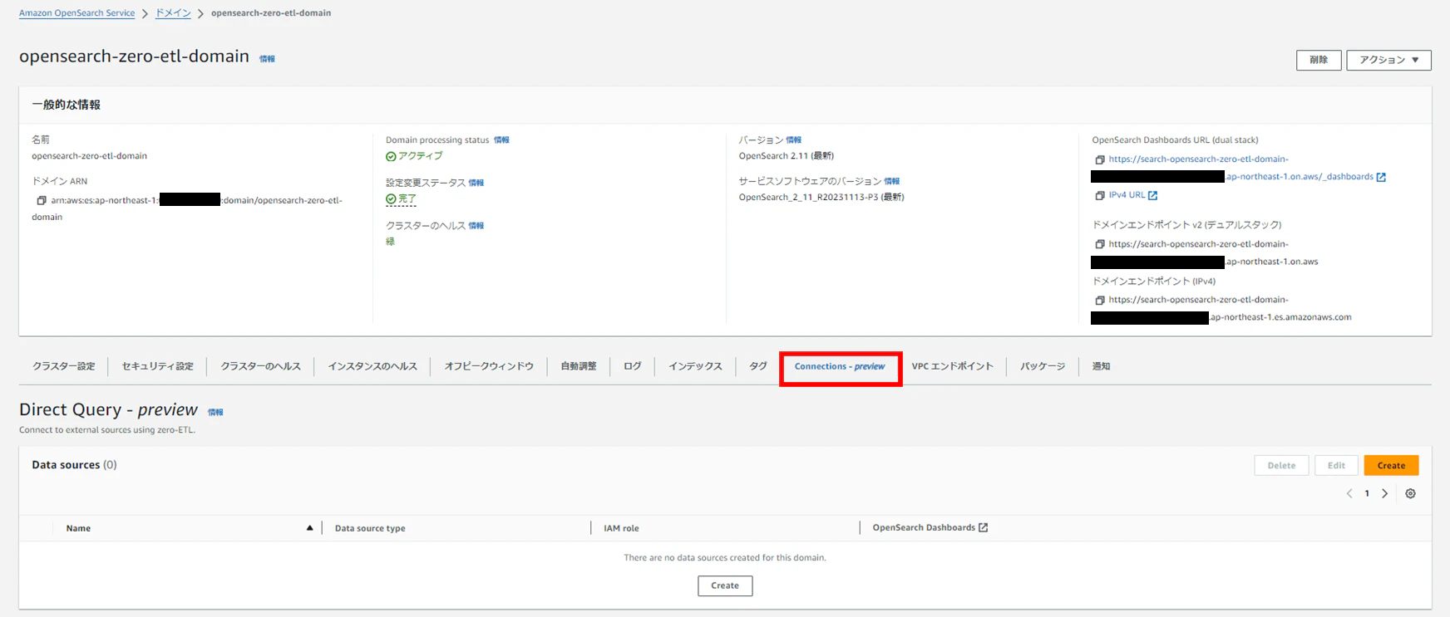Switch to the セキュリティ設定 tab

(x=157, y=366)
